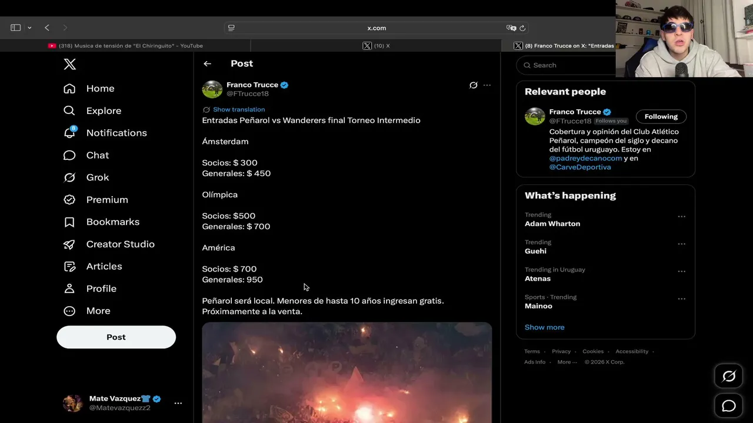Open options for Adam Wharton trend

click(681, 217)
